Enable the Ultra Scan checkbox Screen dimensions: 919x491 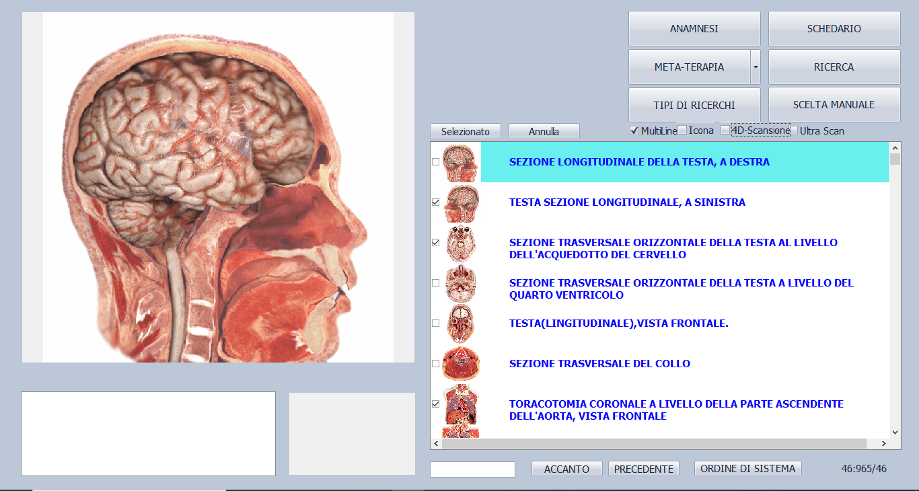pos(794,130)
